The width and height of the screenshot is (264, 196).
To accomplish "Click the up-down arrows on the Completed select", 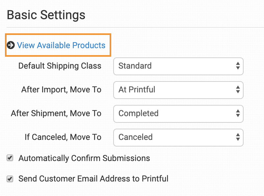I will tap(238, 114).
